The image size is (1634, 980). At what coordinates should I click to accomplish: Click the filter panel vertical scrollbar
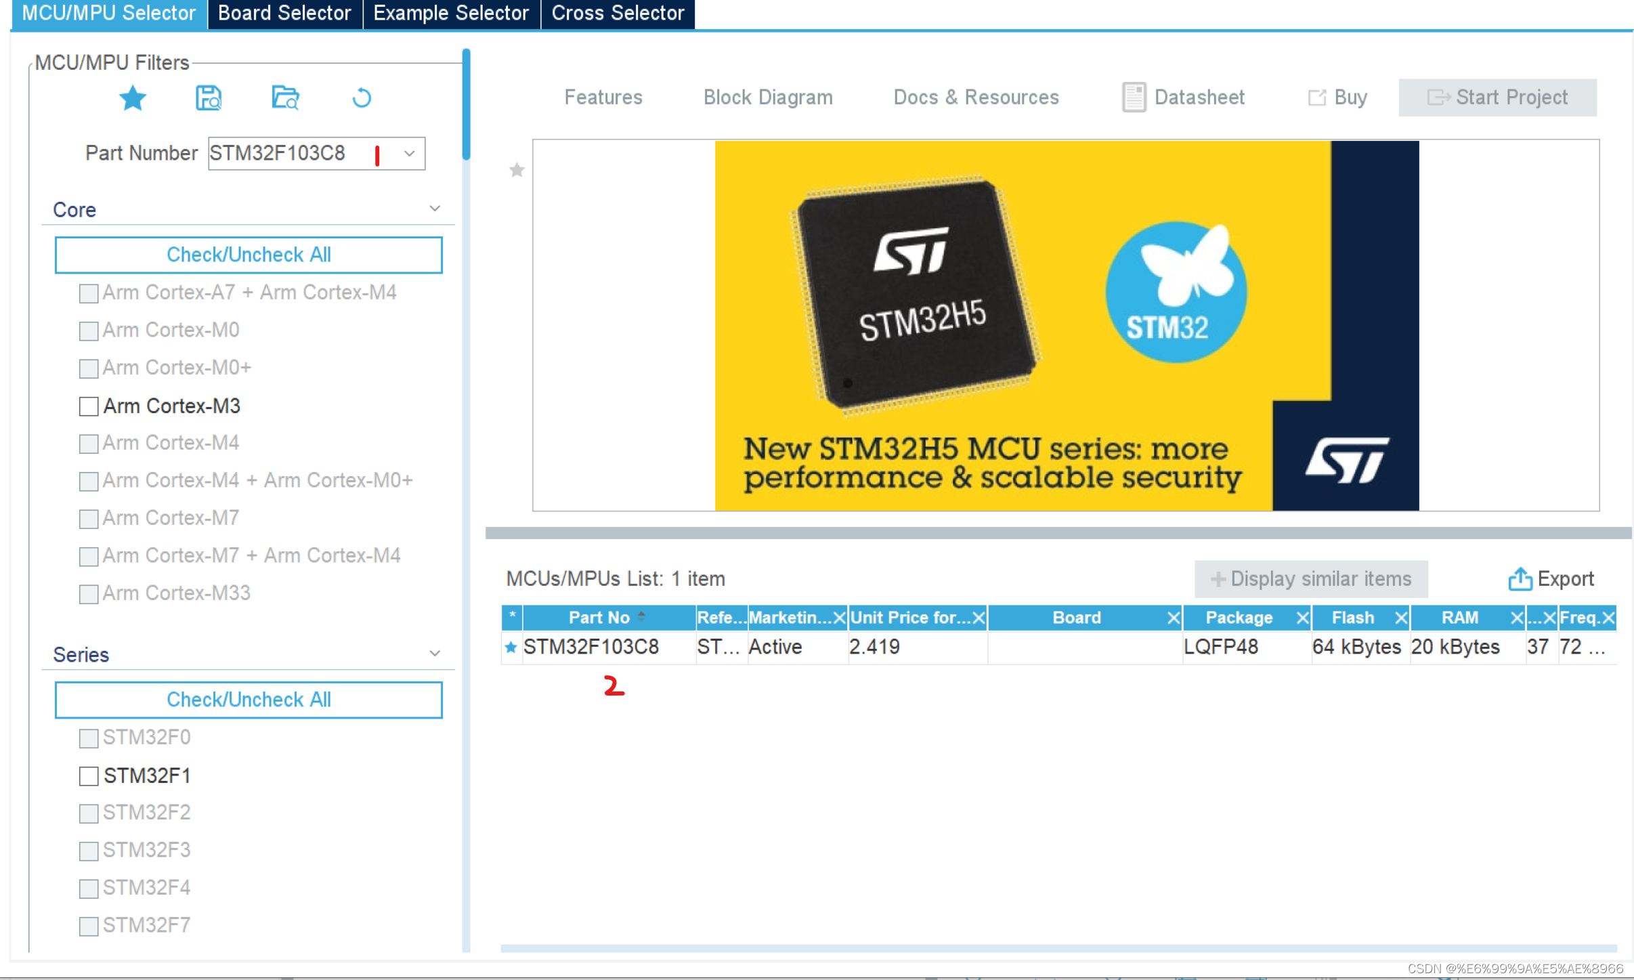coord(466,104)
